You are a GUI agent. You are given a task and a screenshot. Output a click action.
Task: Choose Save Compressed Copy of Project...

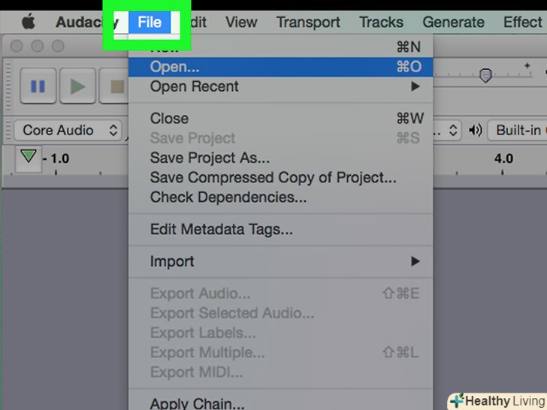[273, 178]
